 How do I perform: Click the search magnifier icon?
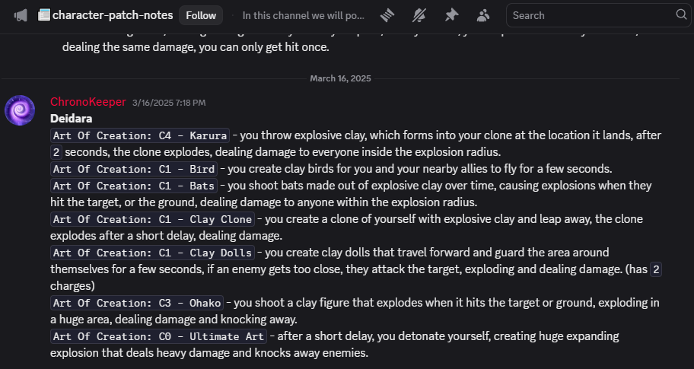680,14
